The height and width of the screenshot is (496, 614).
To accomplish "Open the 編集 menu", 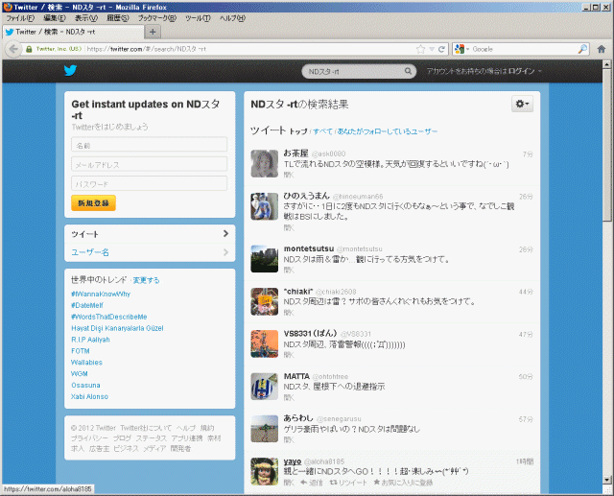I will [55, 18].
